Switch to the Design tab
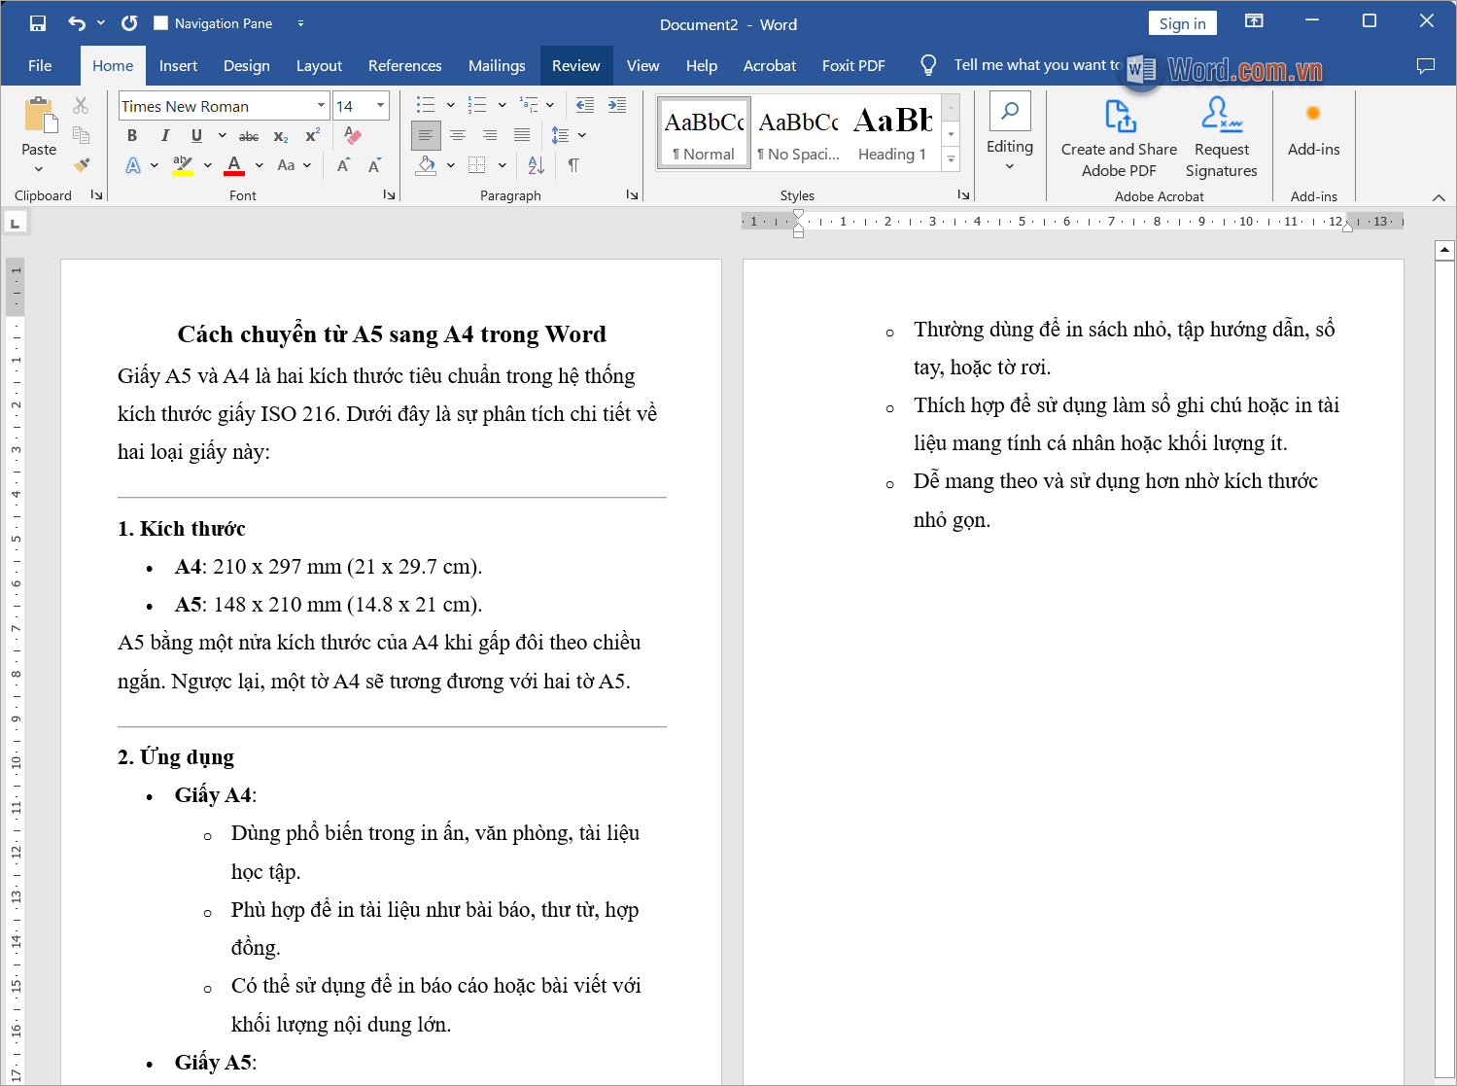 click(x=247, y=65)
